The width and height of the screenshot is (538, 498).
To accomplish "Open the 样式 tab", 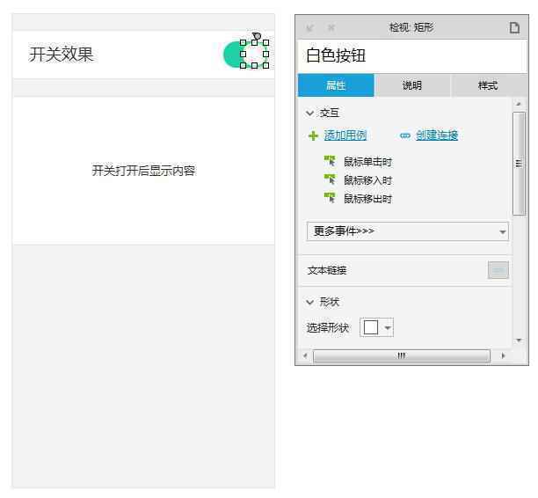I will (x=488, y=84).
